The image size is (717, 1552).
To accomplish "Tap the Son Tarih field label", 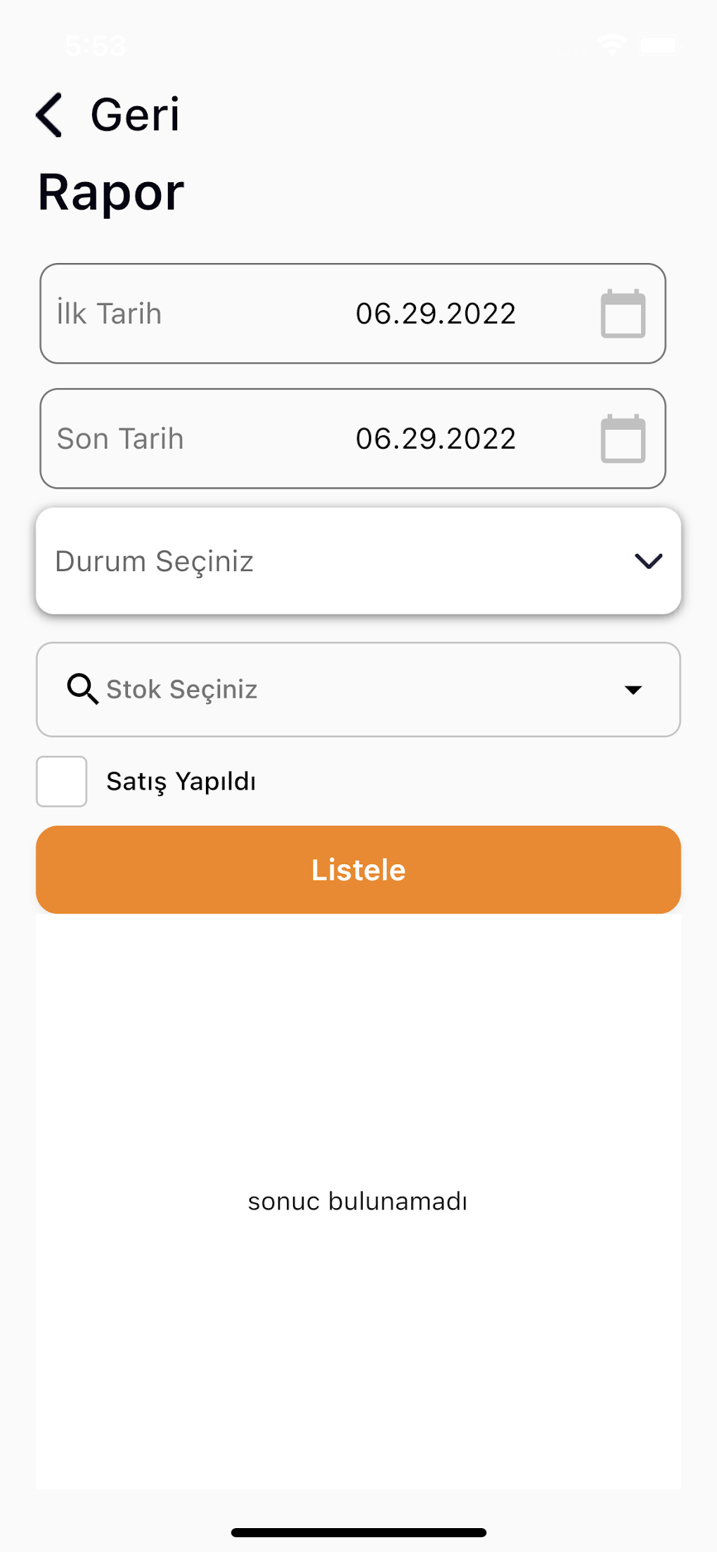I will (x=120, y=439).
